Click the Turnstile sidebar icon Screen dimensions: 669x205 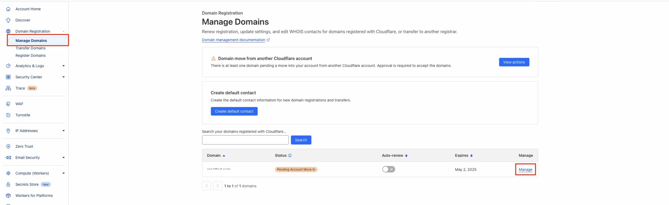tap(8, 115)
